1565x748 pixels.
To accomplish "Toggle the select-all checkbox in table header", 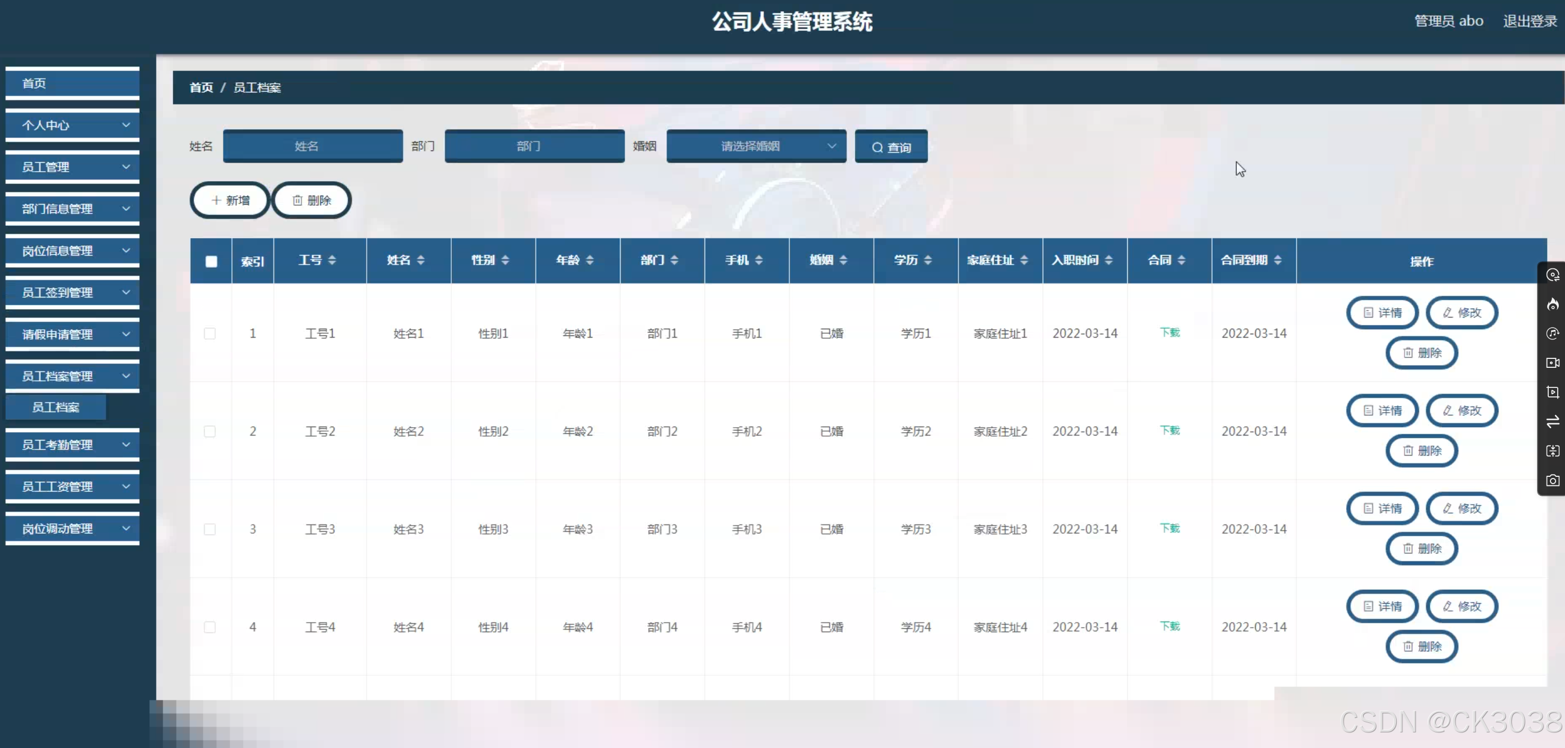I will 211,261.
